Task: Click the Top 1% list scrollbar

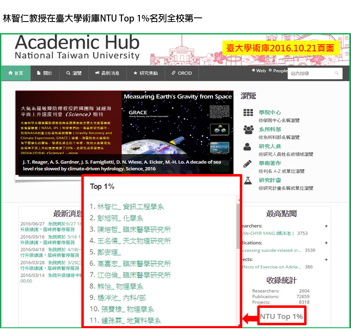Action: (x=238, y=226)
